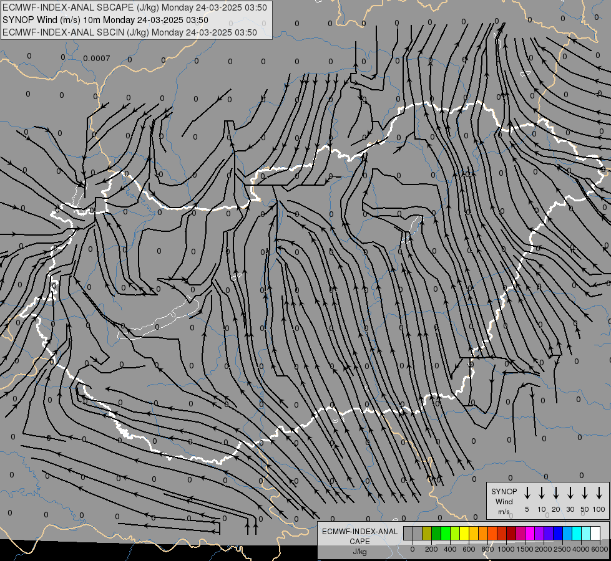
Task: Click the 2500 tick label in CAPE legend
Action: pyautogui.click(x=562, y=549)
